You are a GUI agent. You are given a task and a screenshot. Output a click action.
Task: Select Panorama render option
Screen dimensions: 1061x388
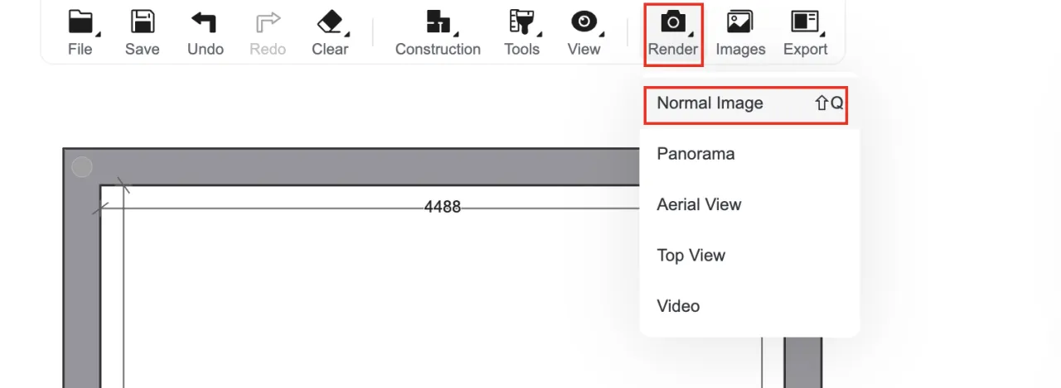(695, 154)
